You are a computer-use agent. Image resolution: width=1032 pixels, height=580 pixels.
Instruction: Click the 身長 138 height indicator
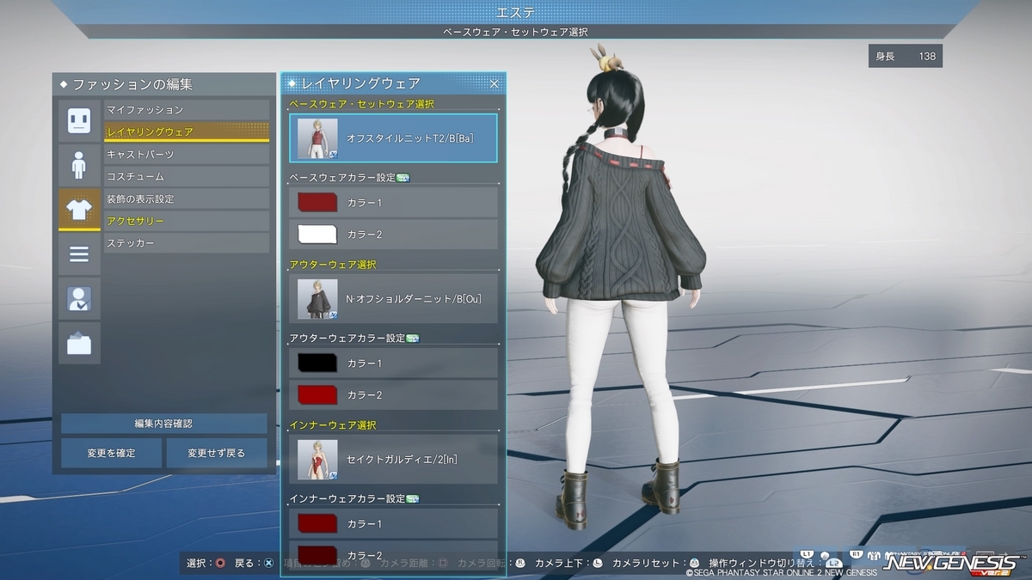(906, 56)
